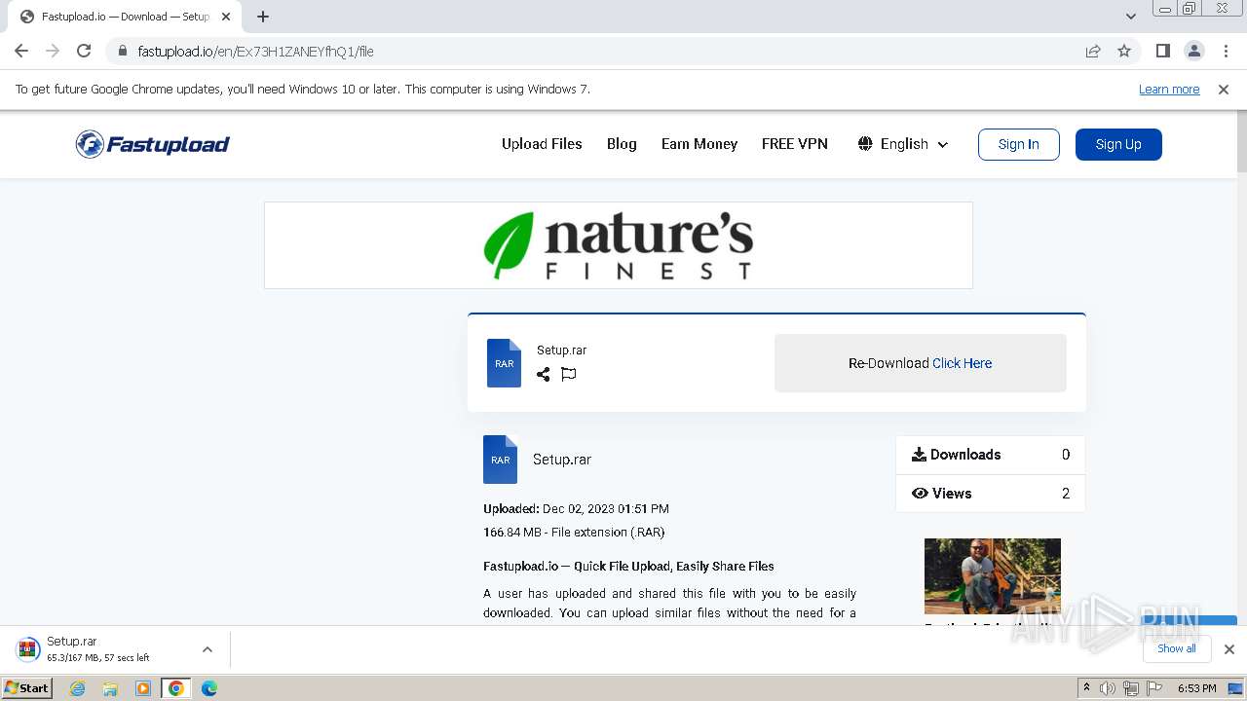Click Show all downloads

click(1176, 648)
